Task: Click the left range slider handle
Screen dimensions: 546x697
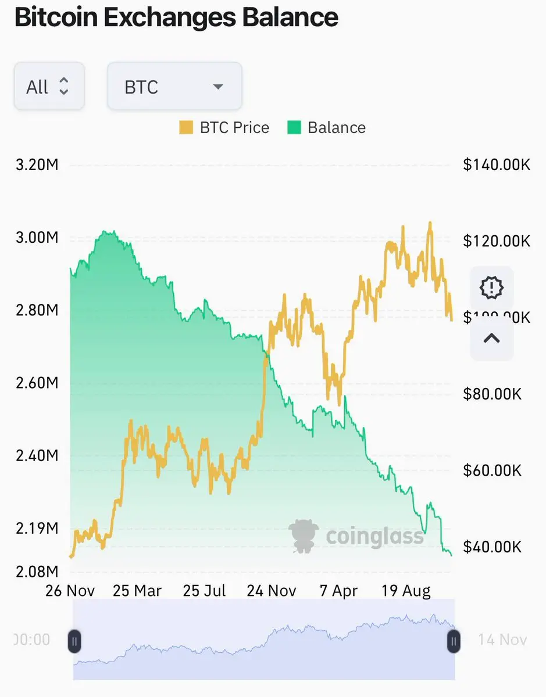Action: tap(74, 641)
